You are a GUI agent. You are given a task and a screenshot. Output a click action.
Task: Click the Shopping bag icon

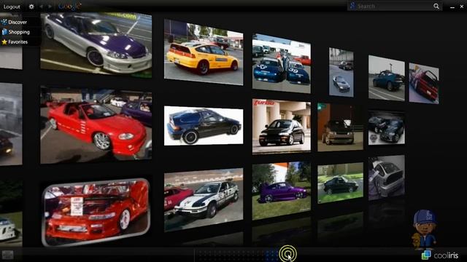4,32
